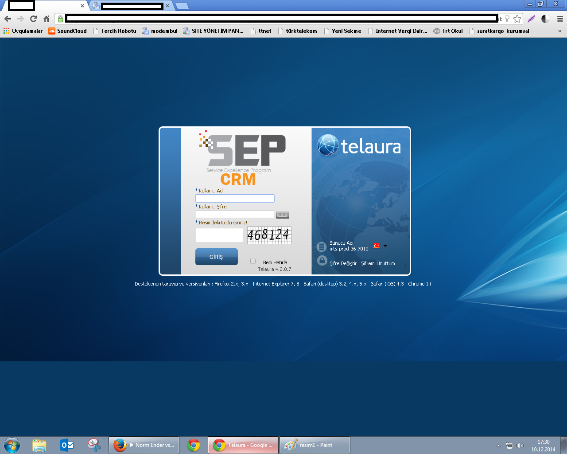Click the half-moon contrast extension icon
Screen dimensions: 567x454
(x=545, y=19)
